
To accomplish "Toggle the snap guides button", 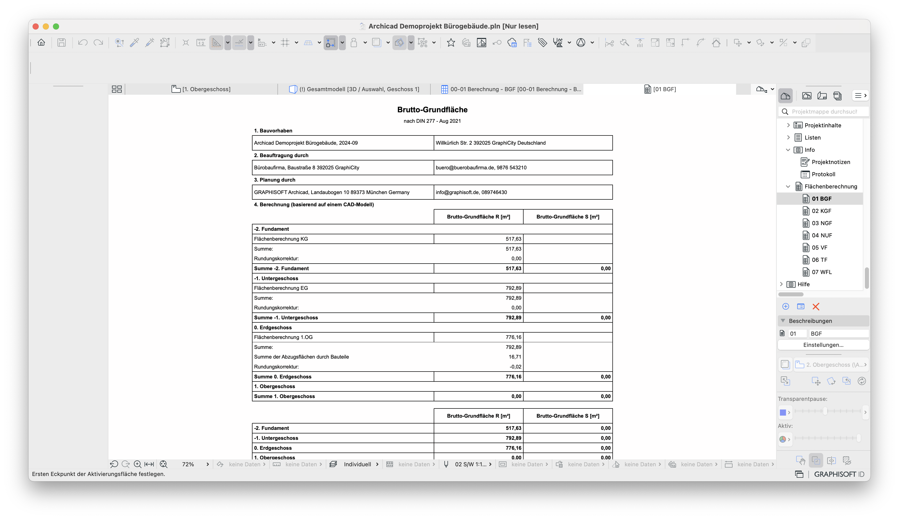I will pyautogui.click(x=239, y=43).
